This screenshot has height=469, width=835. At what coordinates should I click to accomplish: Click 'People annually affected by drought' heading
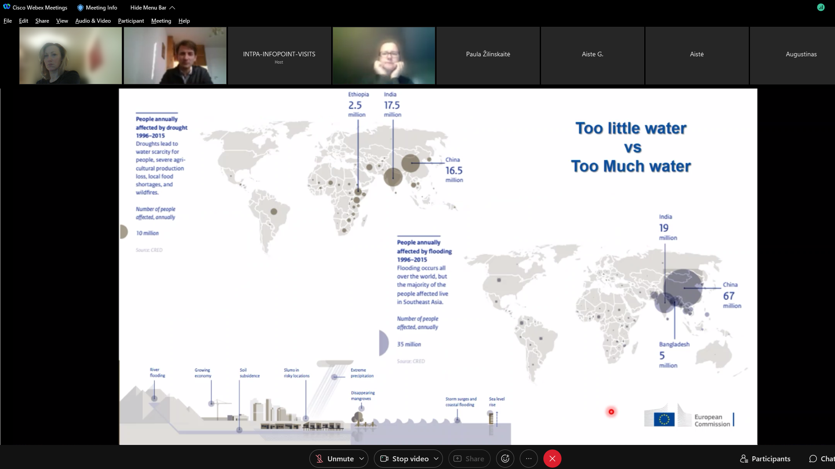click(161, 127)
